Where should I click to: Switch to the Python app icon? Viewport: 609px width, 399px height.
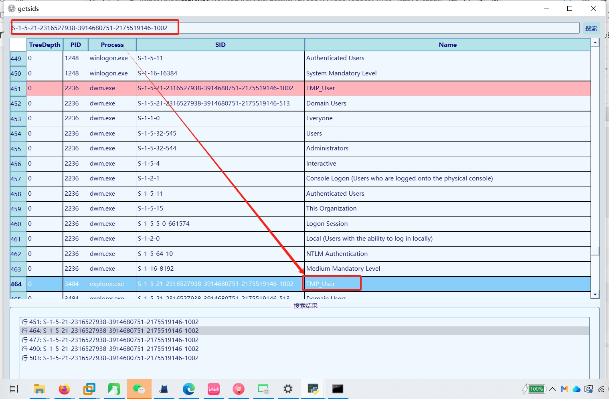click(313, 389)
